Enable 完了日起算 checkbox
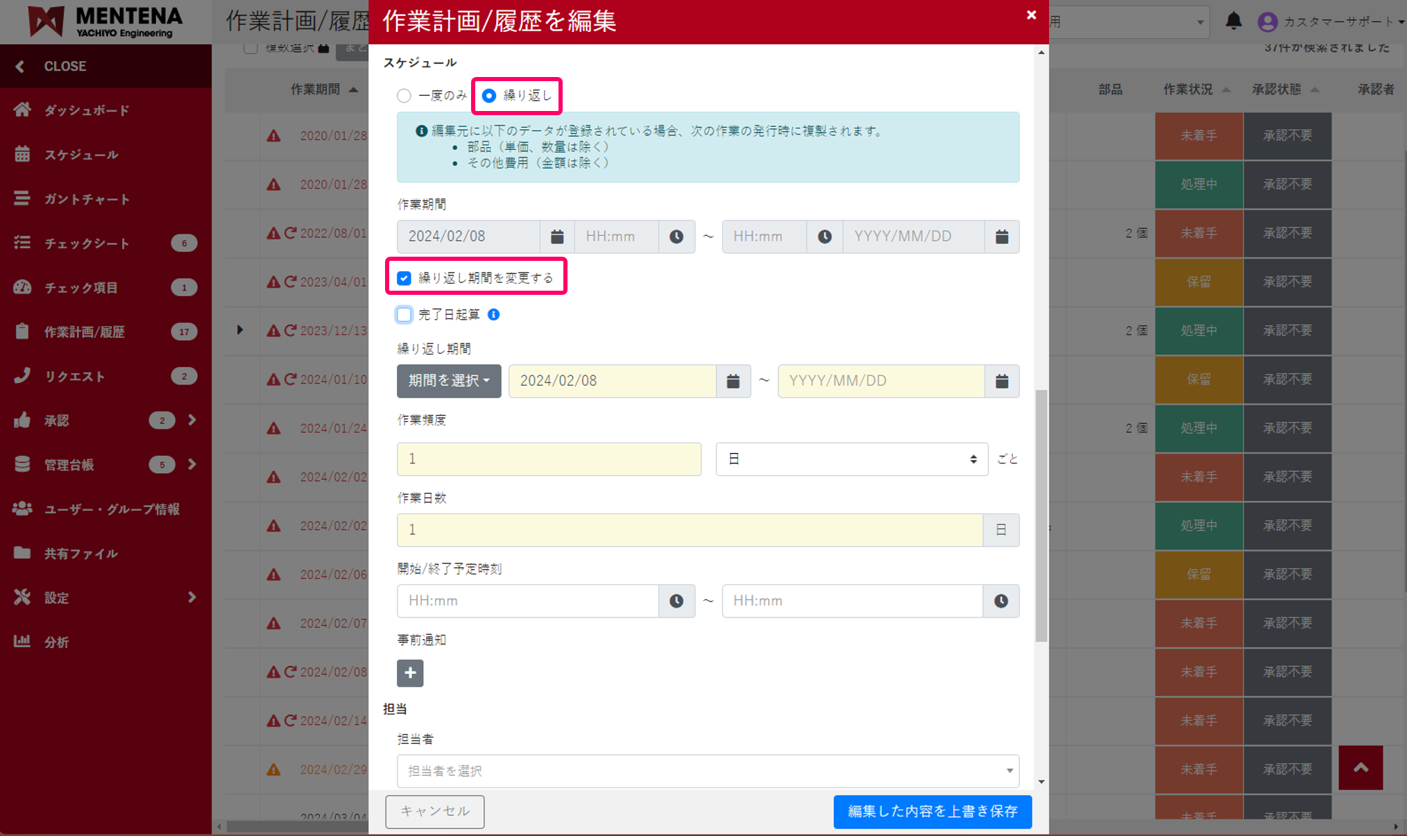This screenshot has height=836, width=1407. pyautogui.click(x=404, y=314)
